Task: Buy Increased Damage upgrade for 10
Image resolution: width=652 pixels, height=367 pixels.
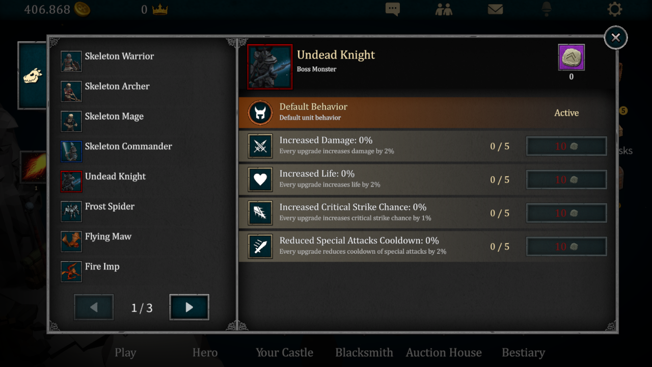Action: click(x=566, y=146)
